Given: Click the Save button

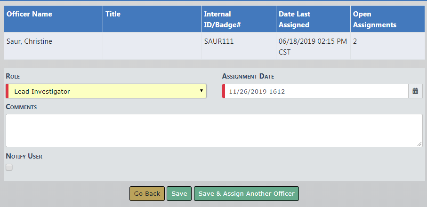Looking at the screenshot, I should [x=179, y=193].
